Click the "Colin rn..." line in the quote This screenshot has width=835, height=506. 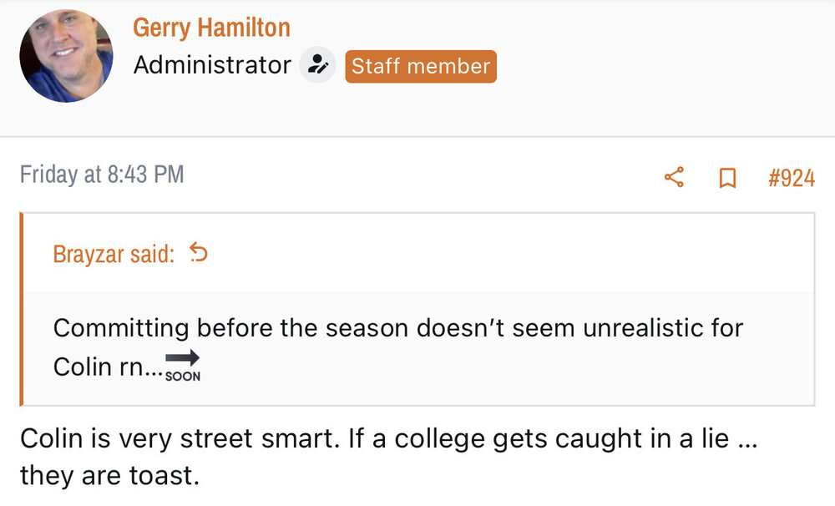(104, 367)
